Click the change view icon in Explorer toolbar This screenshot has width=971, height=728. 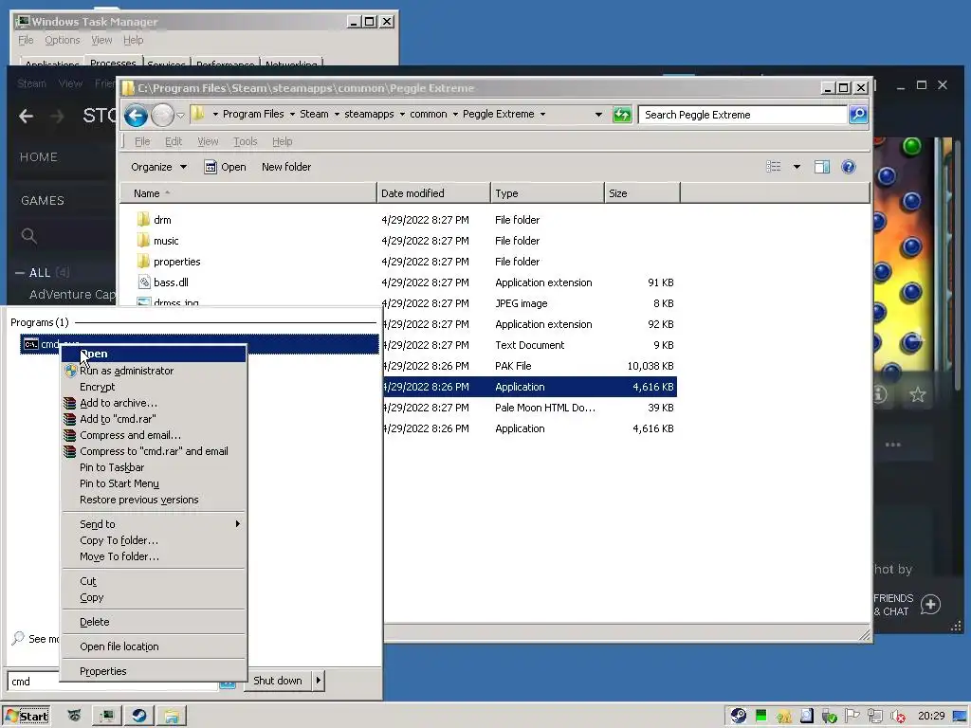[x=774, y=167]
